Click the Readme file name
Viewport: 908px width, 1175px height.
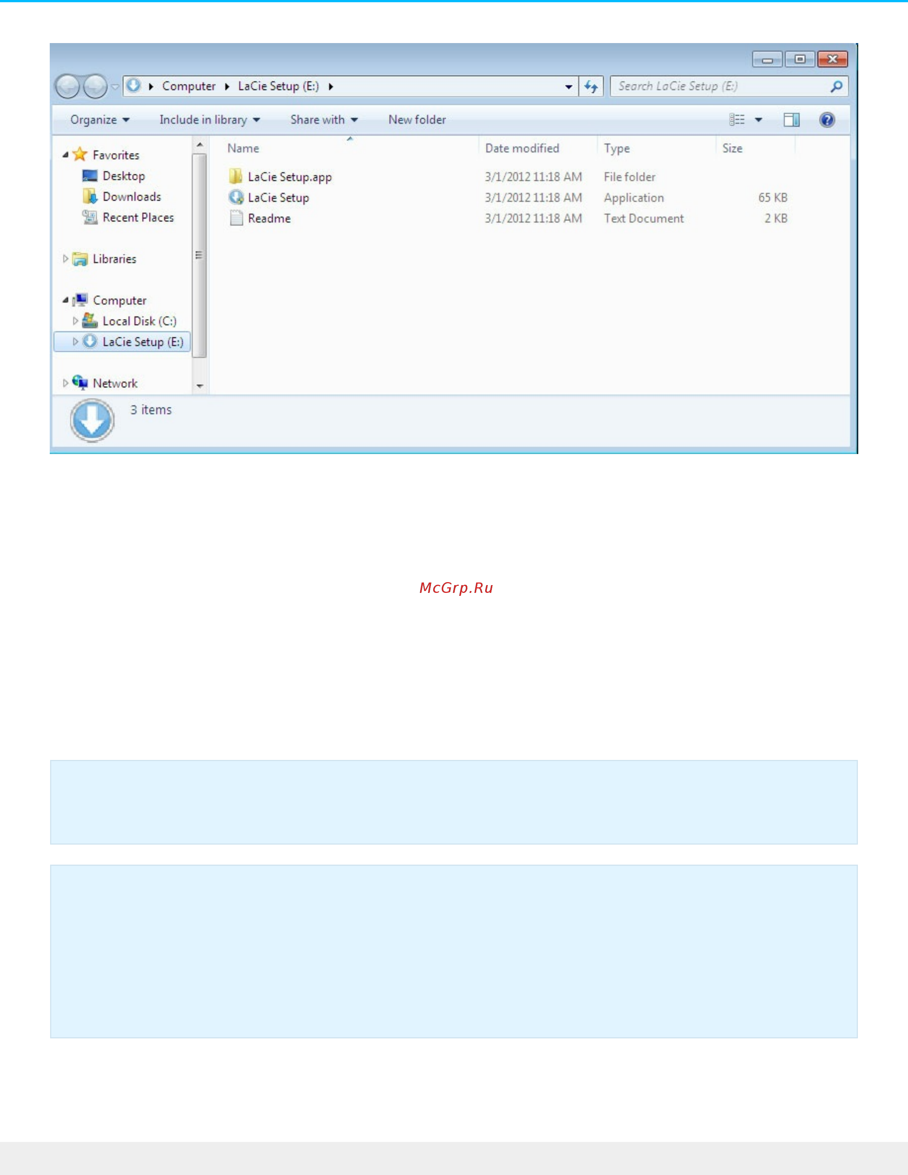point(269,218)
